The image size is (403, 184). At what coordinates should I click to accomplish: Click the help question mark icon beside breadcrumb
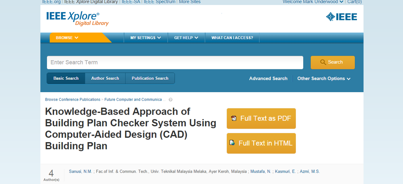point(171,100)
